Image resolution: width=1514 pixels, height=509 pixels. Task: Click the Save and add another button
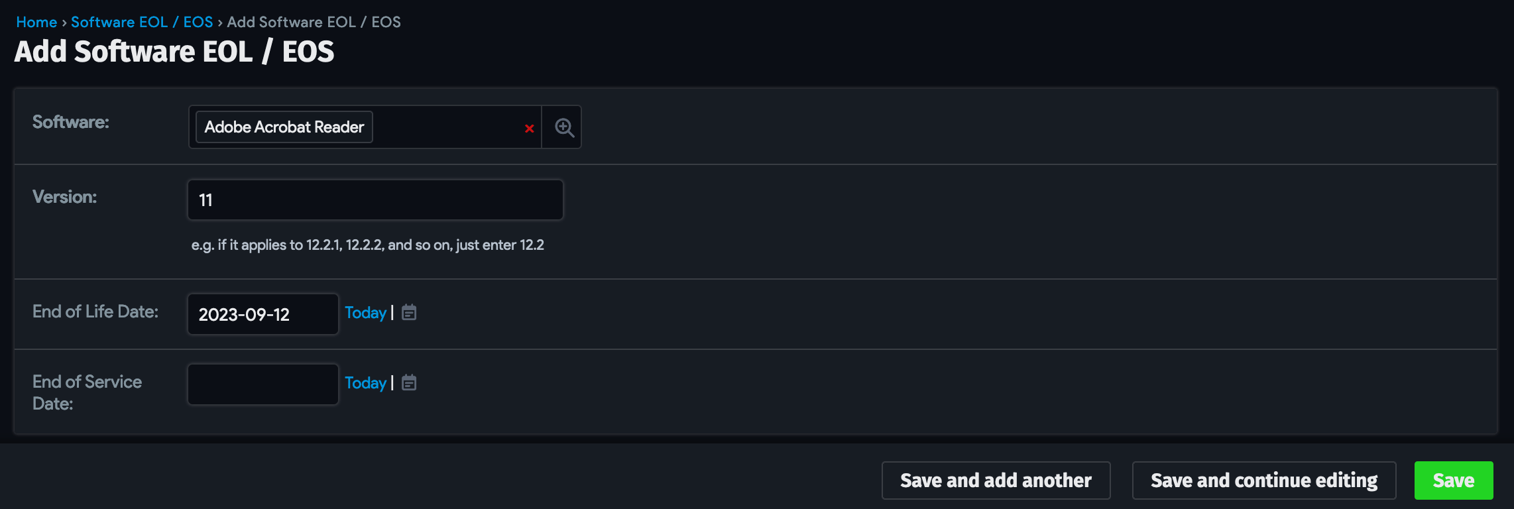pos(996,481)
